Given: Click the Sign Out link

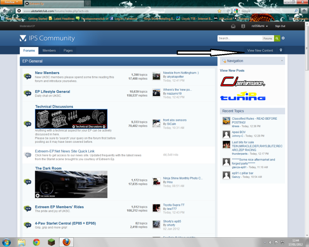Looking at the screenshot, I should pos(280,26).
